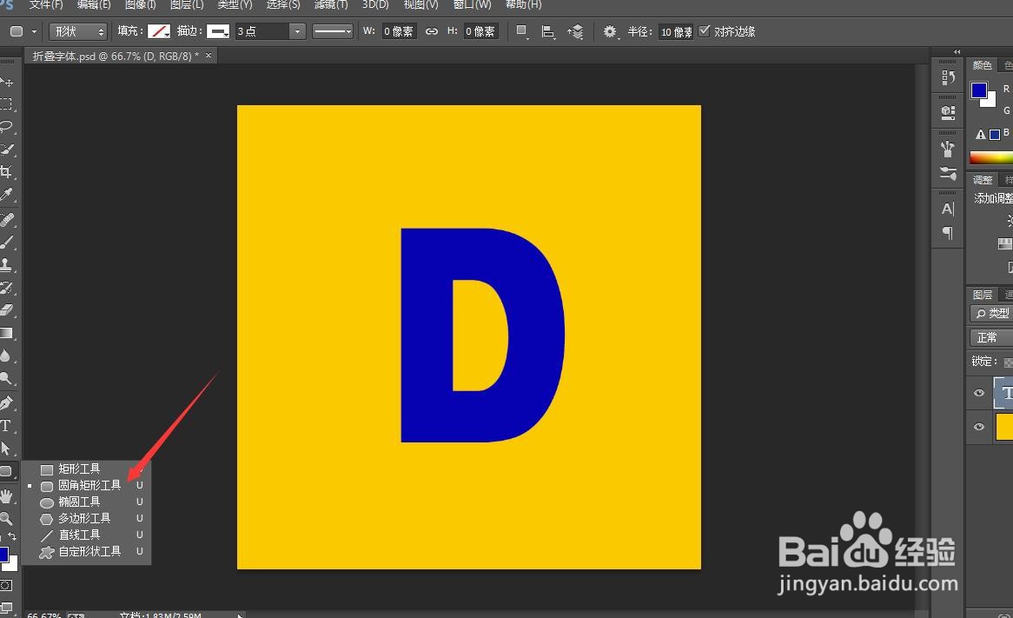Open the 编辑(E) menu
Viewport: 1013px width, 618px height.
coord(94,4)
